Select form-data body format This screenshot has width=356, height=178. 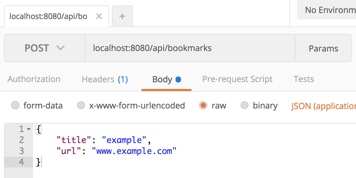pyautogui.click(x=15, y=105)
